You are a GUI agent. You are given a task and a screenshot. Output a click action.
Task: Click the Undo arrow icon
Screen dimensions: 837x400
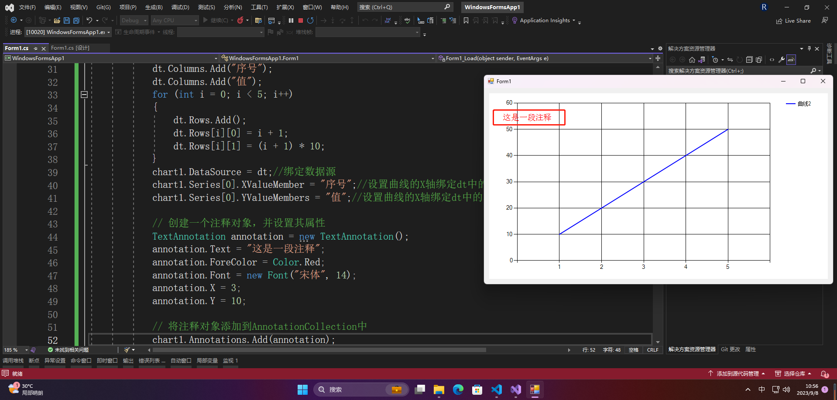(89, 20)
